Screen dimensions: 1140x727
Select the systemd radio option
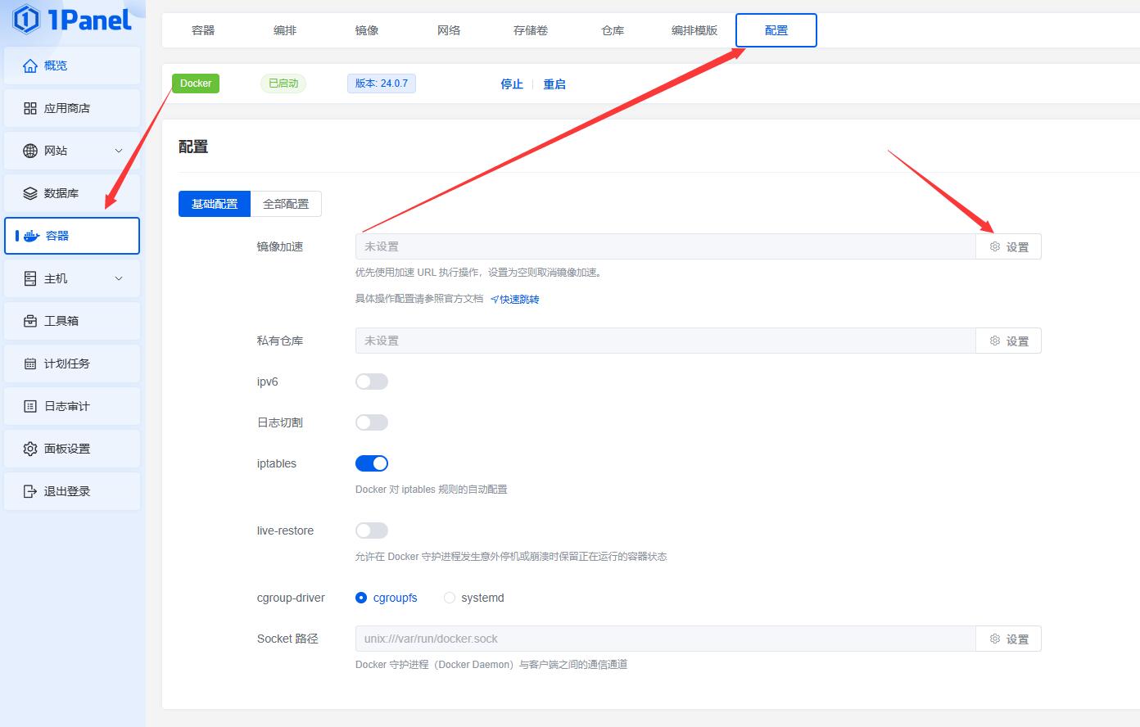450,598
